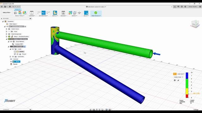Click the legend bar-chart icon
The image size is (202, 113).
point(178,80)
